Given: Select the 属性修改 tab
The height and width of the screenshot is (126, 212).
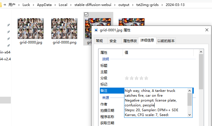Looking at the screenshot, I should 130,41.
